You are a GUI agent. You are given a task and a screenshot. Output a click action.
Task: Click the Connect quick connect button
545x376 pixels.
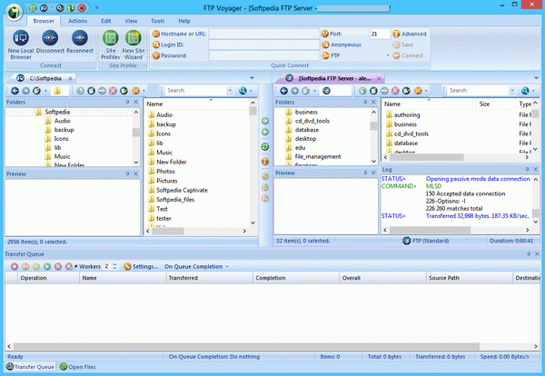(408, 55)
